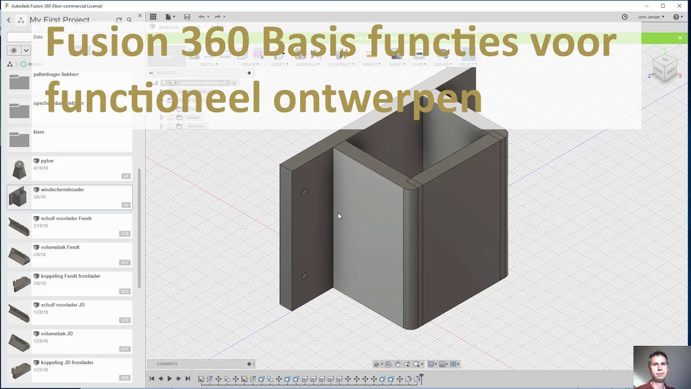The image size is (691, 389).
Task: Open koppeling JD frontlader design
Action: coord(70,370)
